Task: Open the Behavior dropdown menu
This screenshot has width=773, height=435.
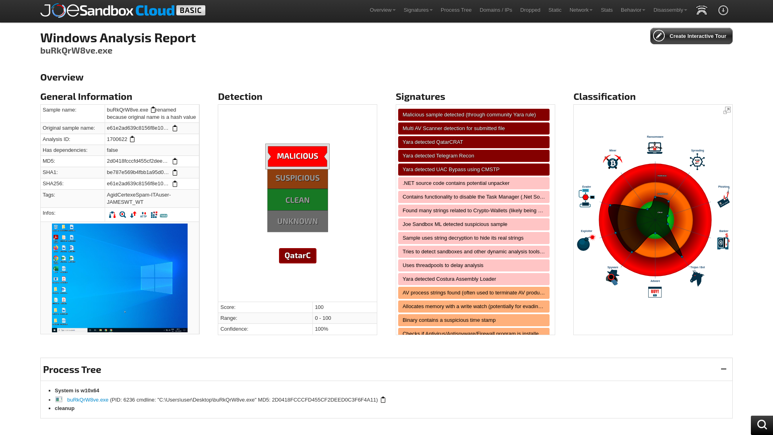Action: coord(633,10)
